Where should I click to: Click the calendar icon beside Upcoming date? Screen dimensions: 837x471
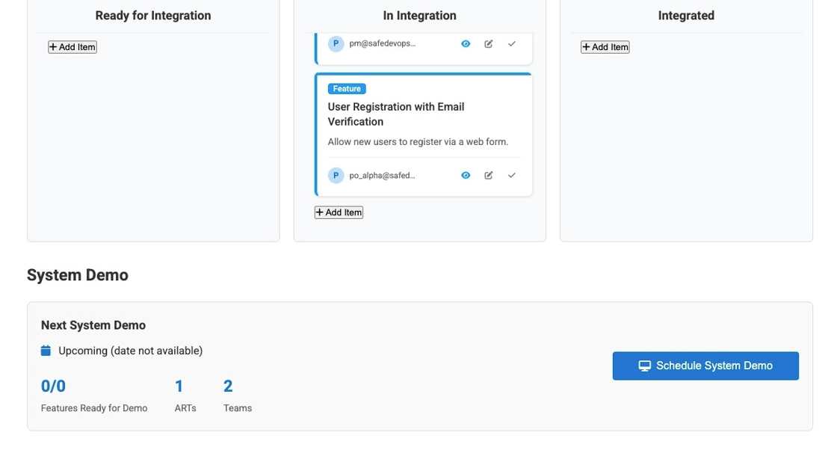[46, 350]
